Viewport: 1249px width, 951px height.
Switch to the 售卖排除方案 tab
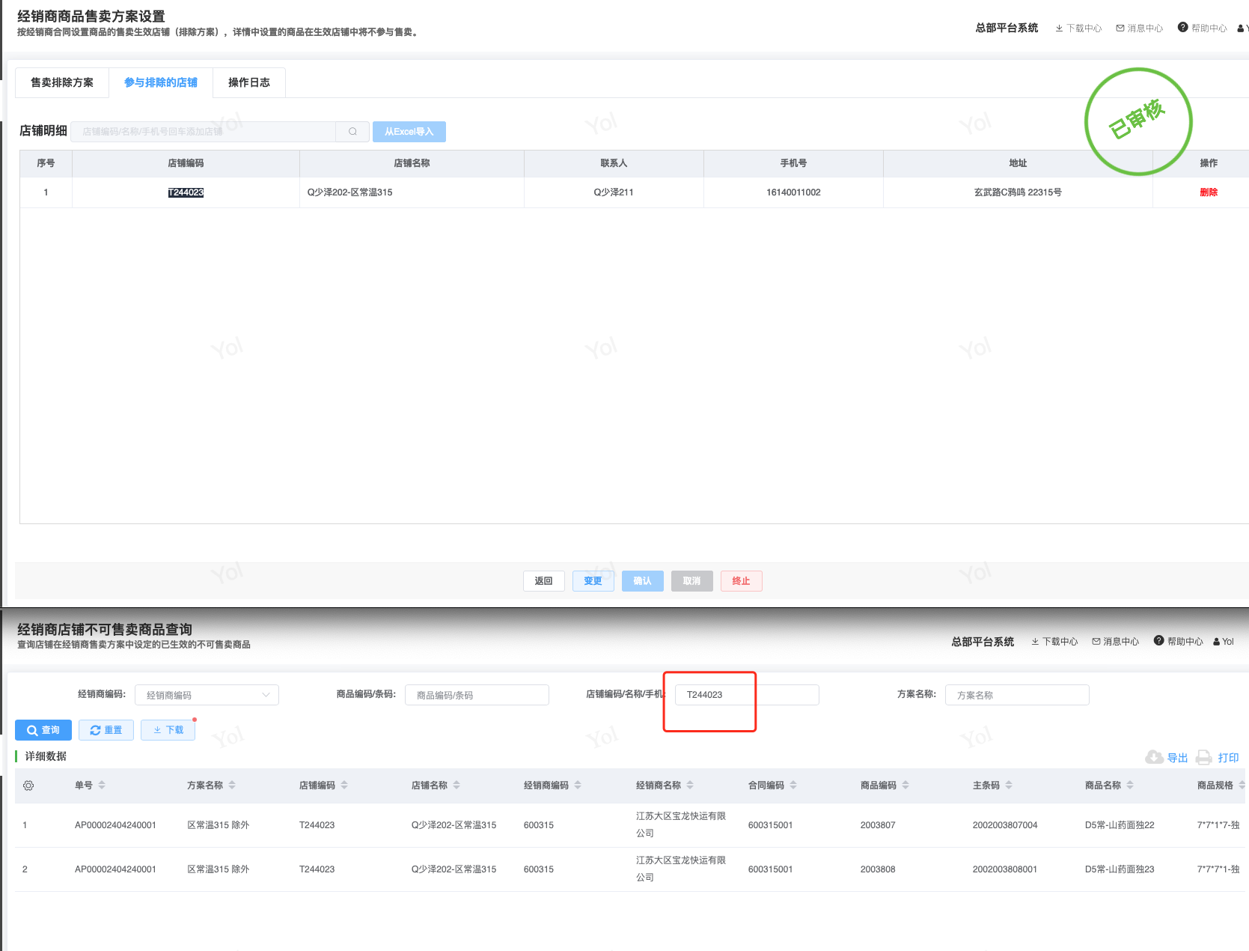tap(62, 82)
